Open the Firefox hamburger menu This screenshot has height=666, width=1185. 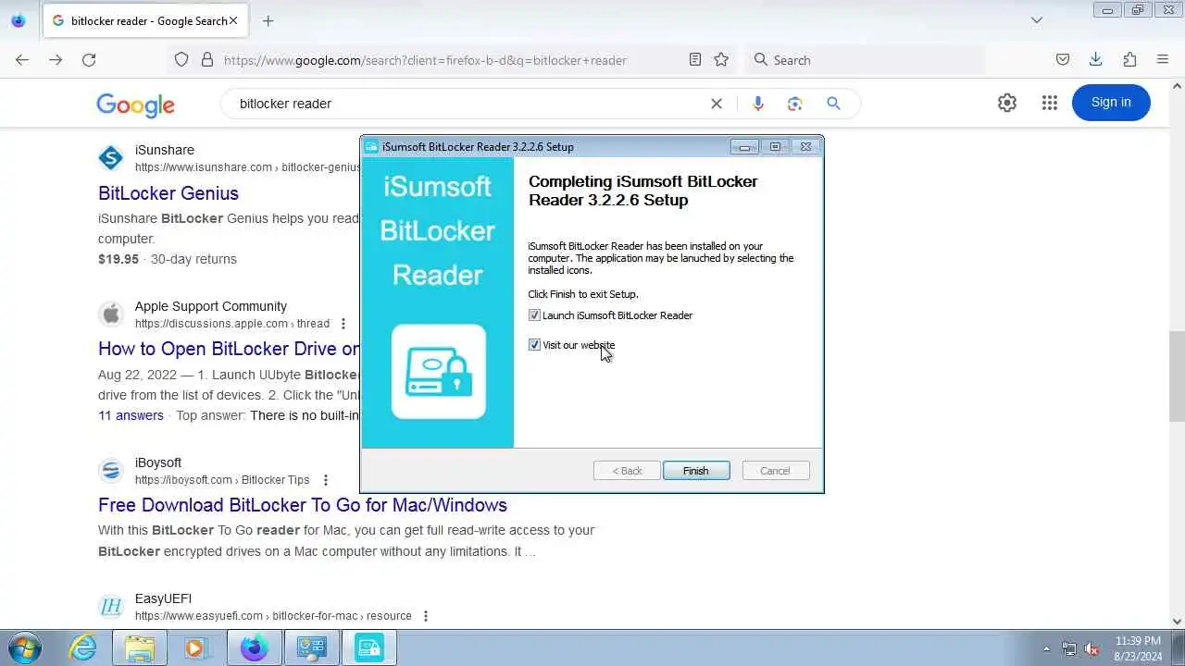click(1163, 59)
